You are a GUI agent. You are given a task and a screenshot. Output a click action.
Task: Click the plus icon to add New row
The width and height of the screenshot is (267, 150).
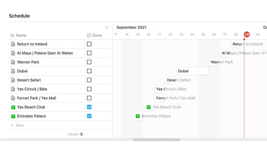[12, 125]
